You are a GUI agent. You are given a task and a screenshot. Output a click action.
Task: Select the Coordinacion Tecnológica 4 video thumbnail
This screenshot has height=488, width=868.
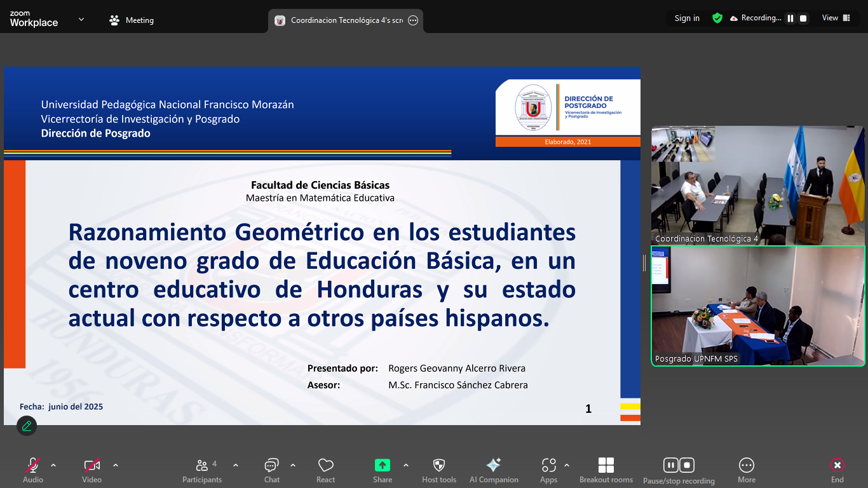pyautogui.click(x=758, y=186)
